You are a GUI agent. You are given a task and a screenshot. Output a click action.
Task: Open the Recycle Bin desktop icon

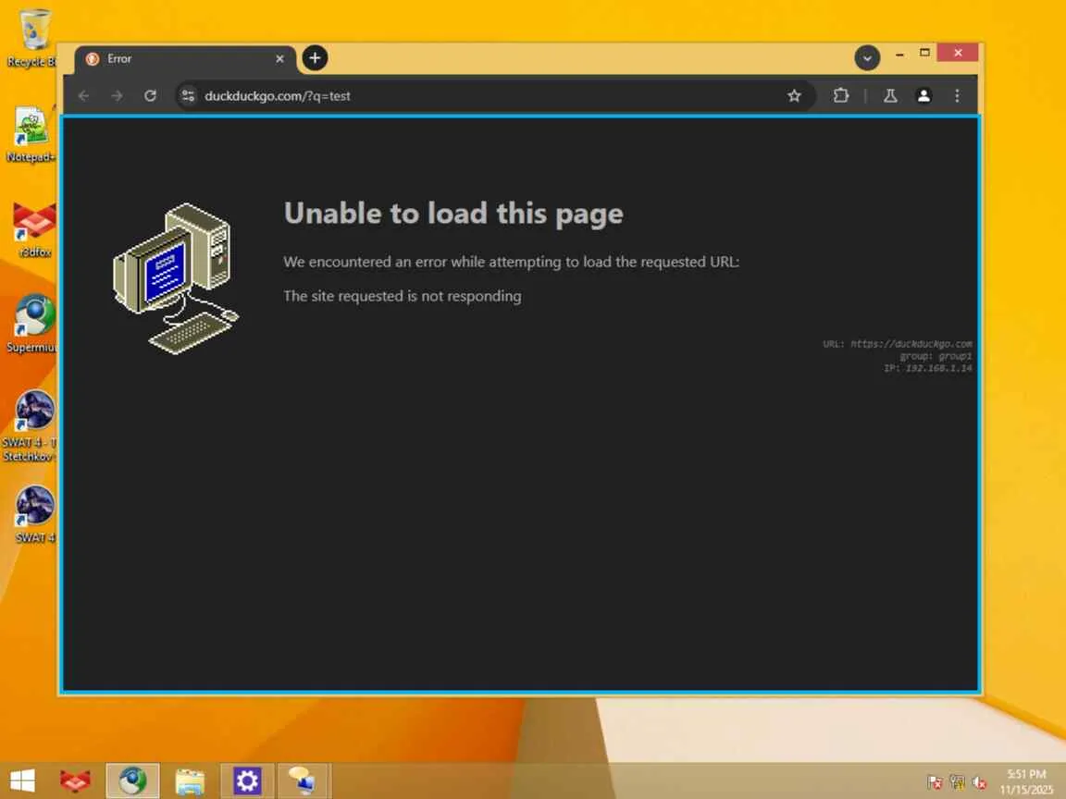[x=32, y=38]
